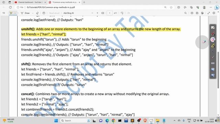The height and width of the screenshot is (124, 220).
Task: Click the address bar file path
Action: pos(51,7)
